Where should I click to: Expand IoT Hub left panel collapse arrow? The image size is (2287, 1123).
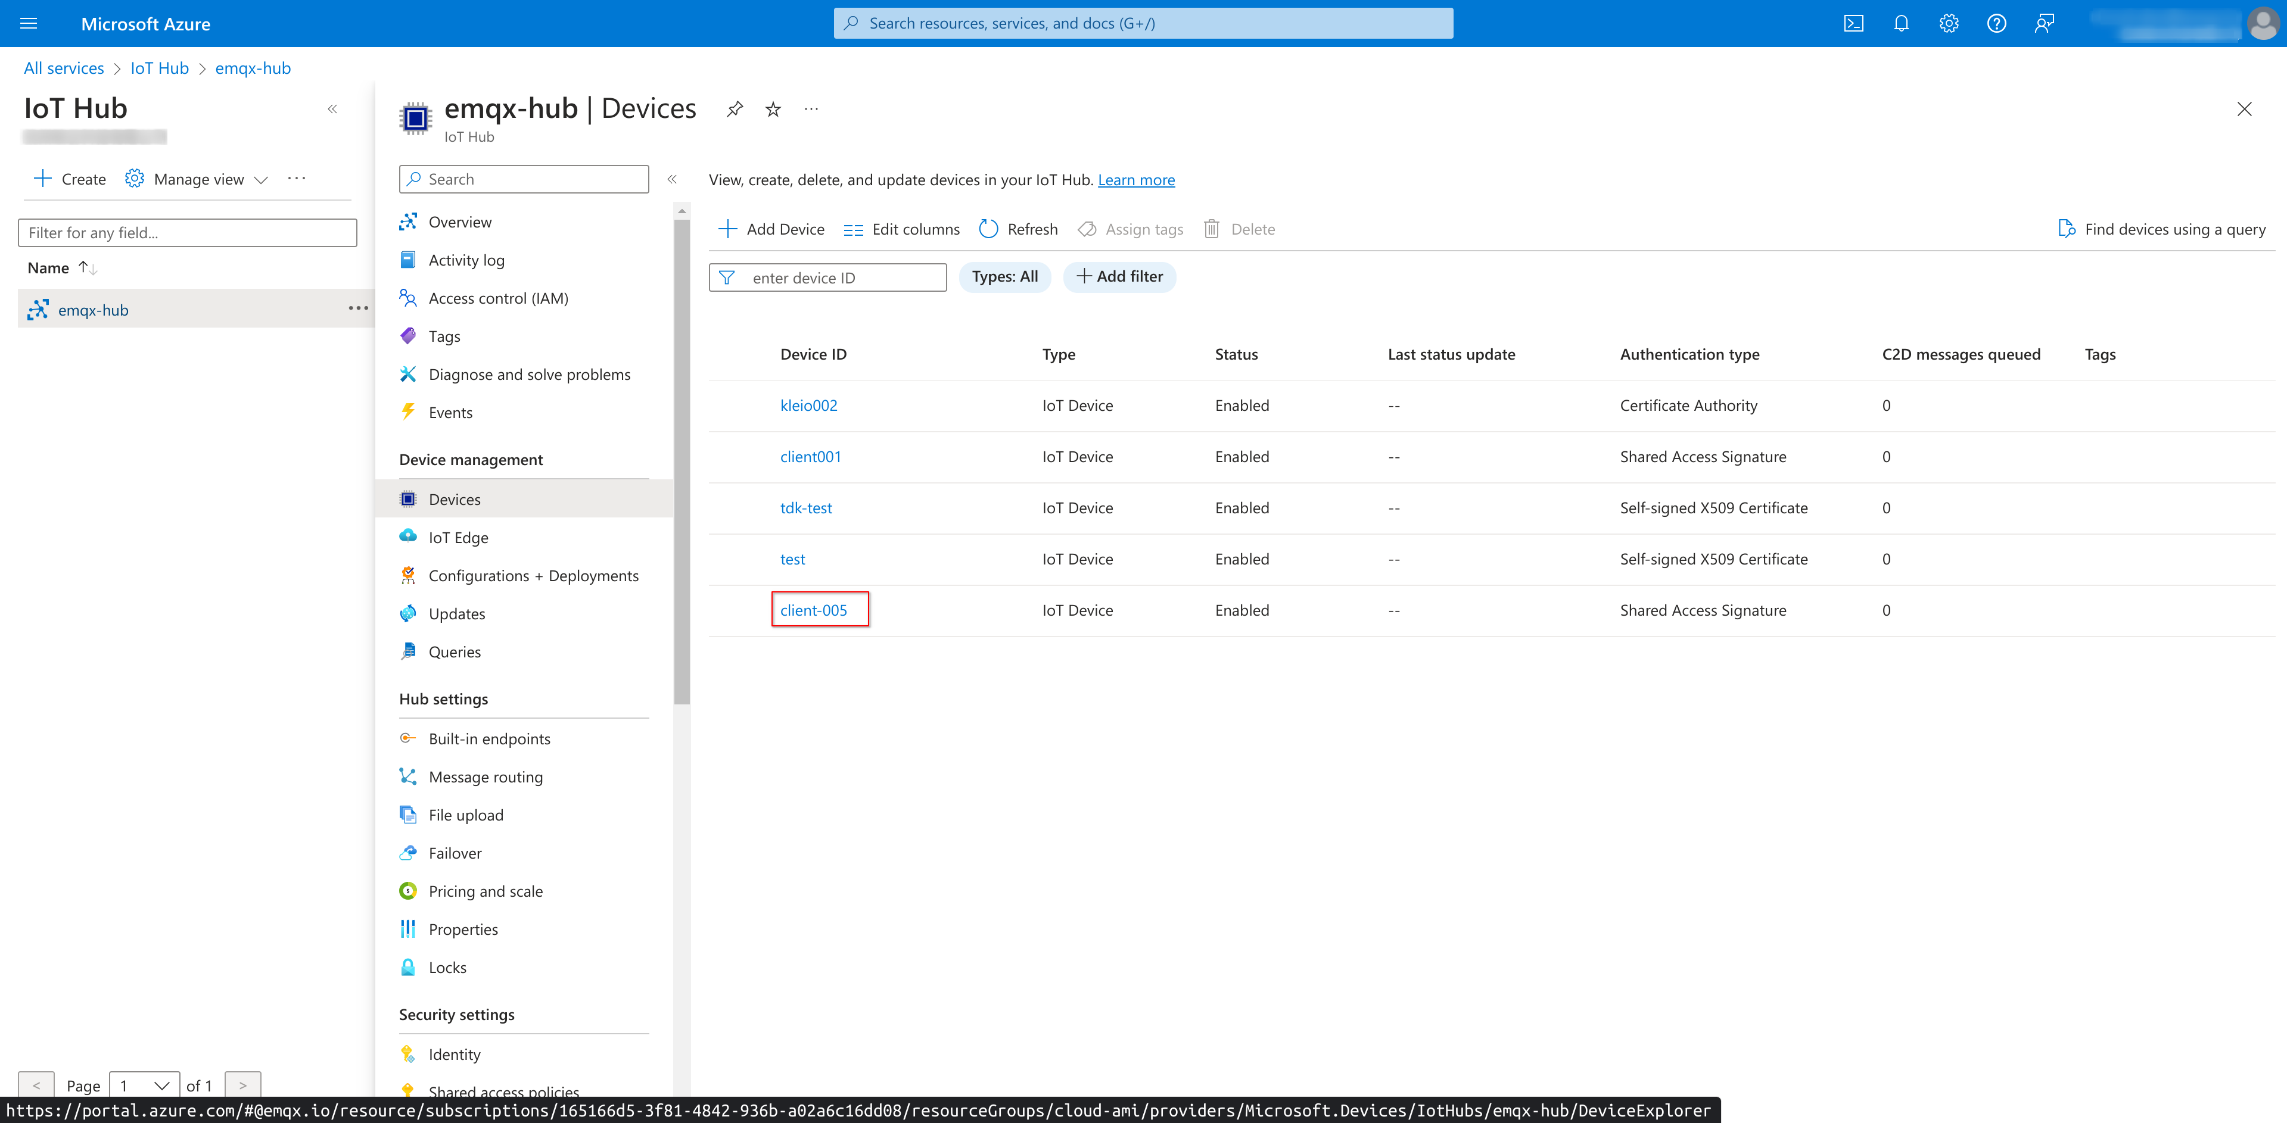click(x=332, y=111)
